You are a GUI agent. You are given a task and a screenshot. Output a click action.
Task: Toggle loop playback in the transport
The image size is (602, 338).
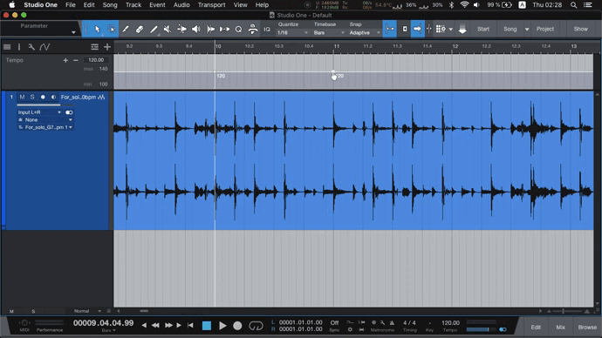tap(257, 326)
